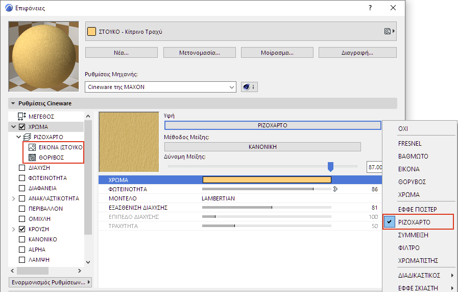
Task: Click the Μετονομασία... button
Action: coord(199,52)
